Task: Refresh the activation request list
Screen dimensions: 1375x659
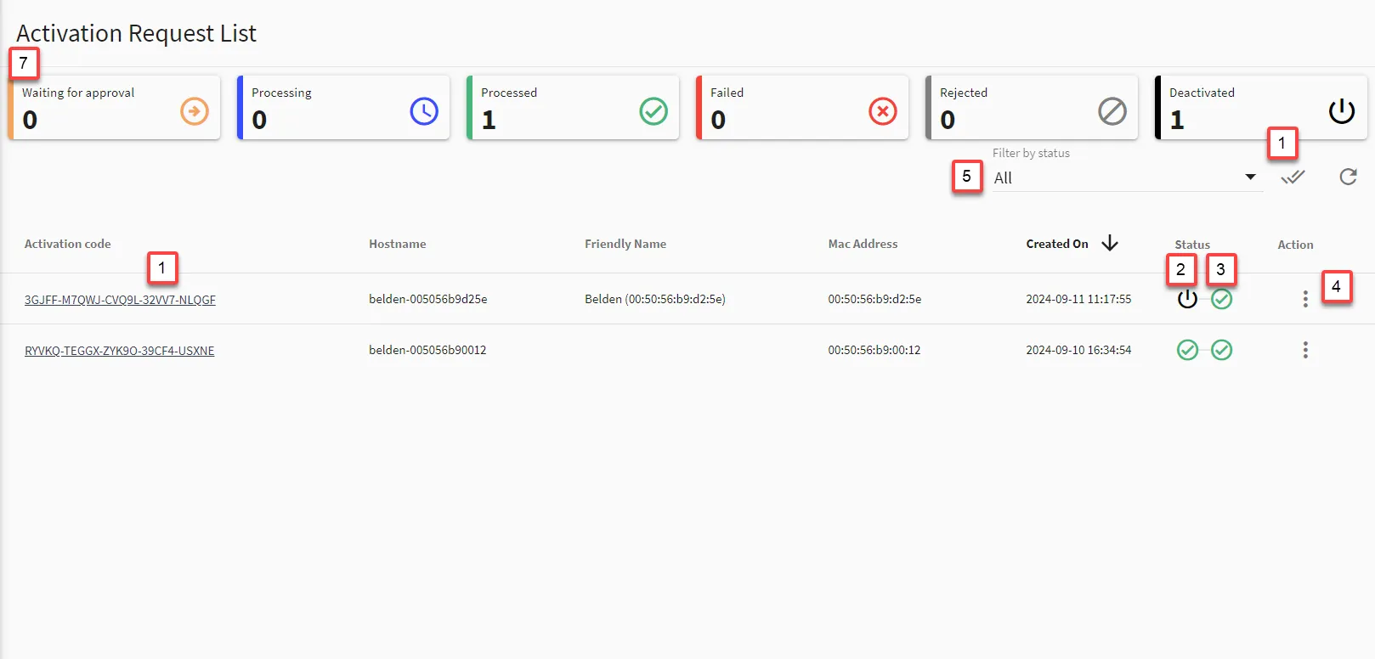Action: click(x=1348, y=177)
